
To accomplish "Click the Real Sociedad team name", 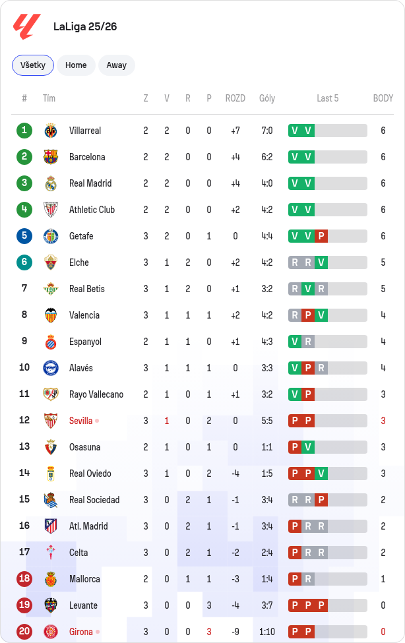I will click(94, 500).
